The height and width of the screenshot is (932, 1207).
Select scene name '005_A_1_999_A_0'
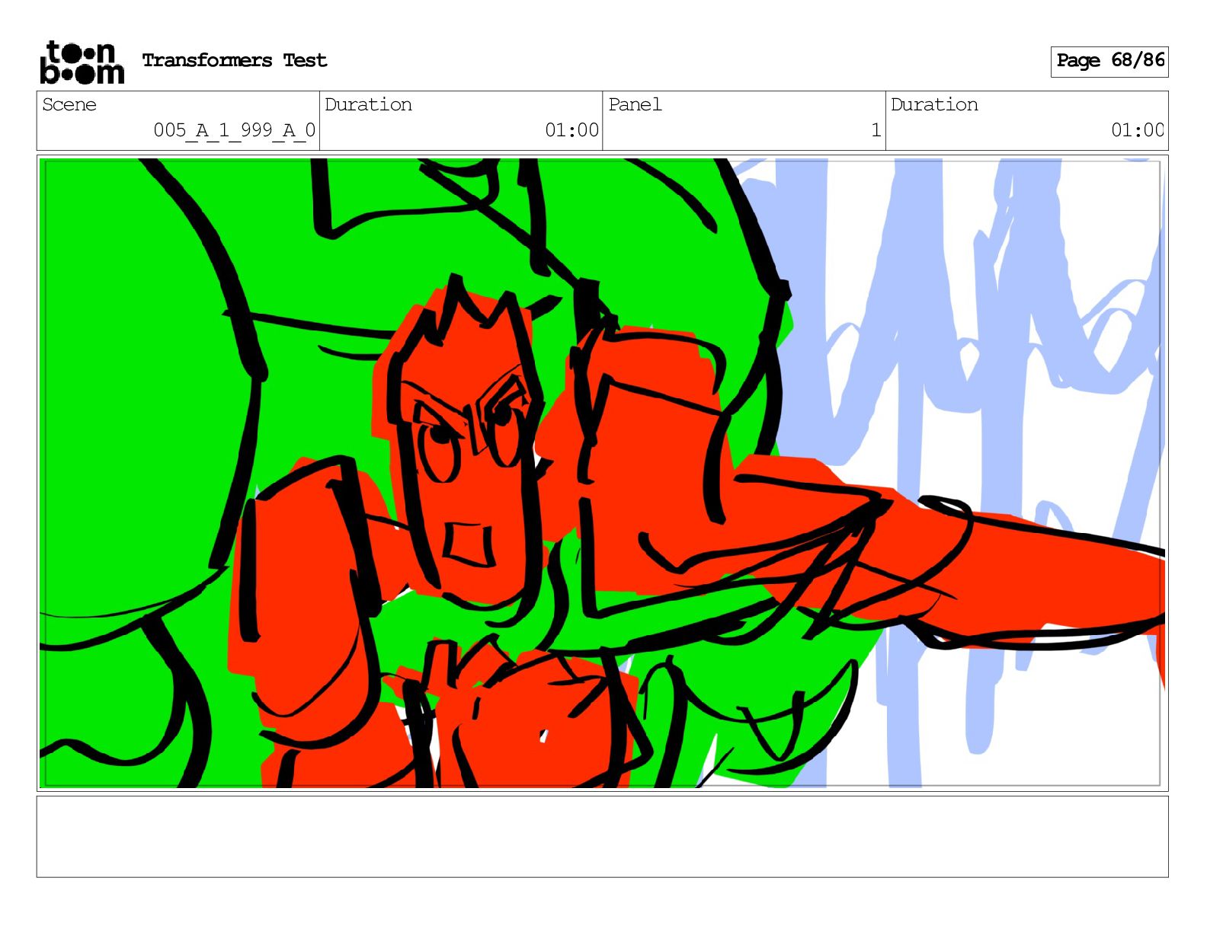point(235,130)
